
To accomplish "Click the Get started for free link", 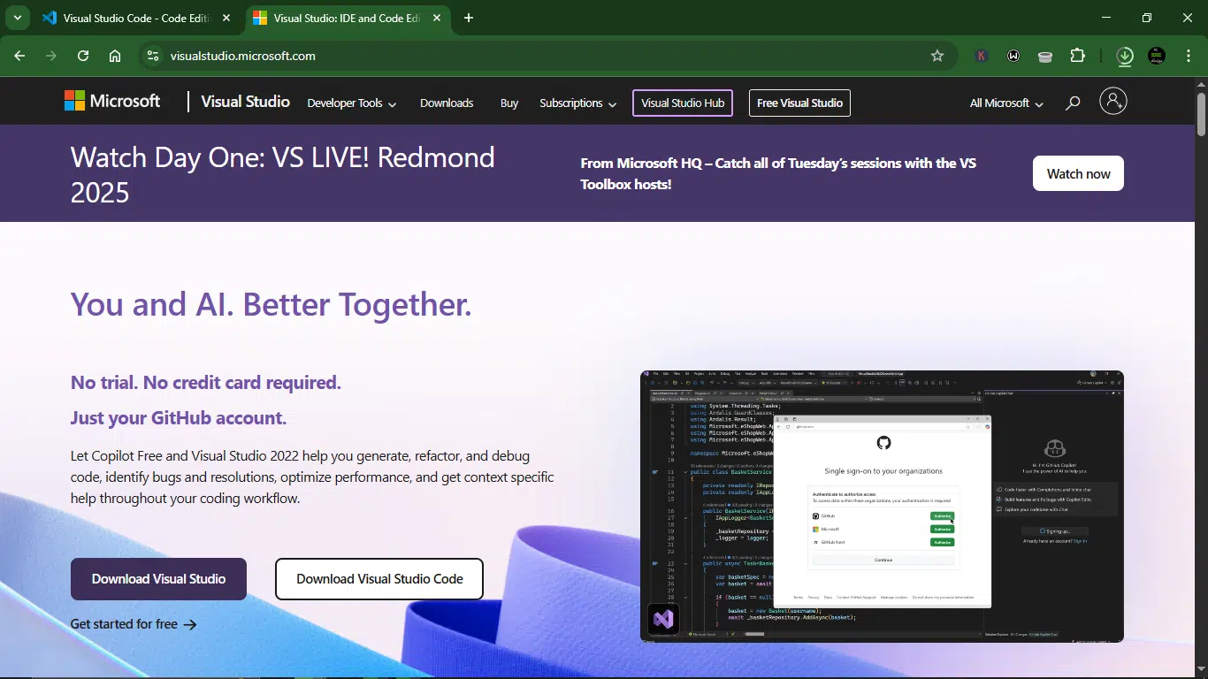I will (133, 624).
